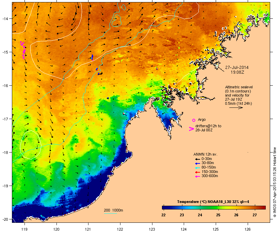The height and width of the screenshot is (232, 279).
Task: Click the '200 1000m' bathymetry label
Action: tap(113, 210)
